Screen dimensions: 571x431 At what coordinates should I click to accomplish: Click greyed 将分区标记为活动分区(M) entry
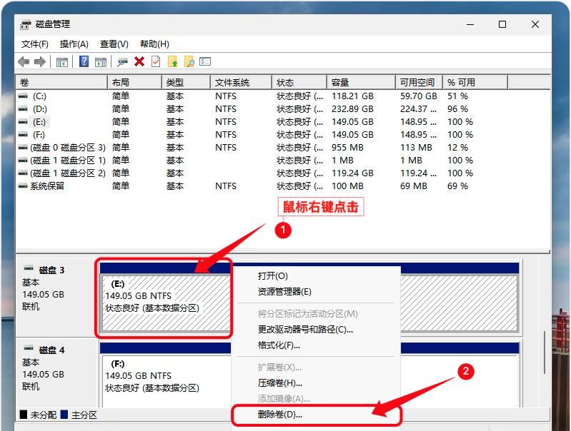point(316,313)
